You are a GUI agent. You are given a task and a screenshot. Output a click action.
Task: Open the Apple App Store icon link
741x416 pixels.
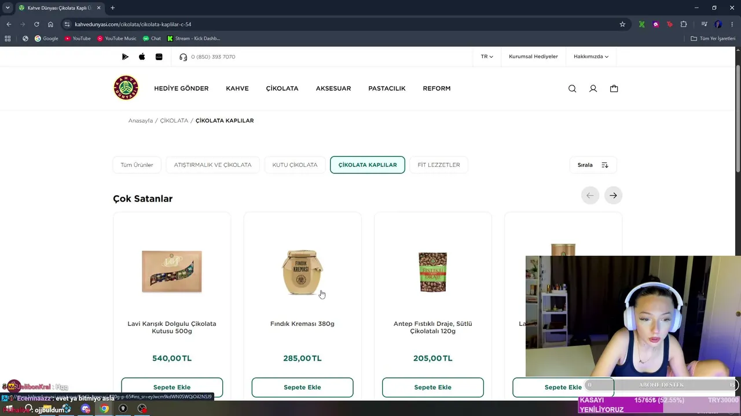pyautogui.click(x=142, y=57)
